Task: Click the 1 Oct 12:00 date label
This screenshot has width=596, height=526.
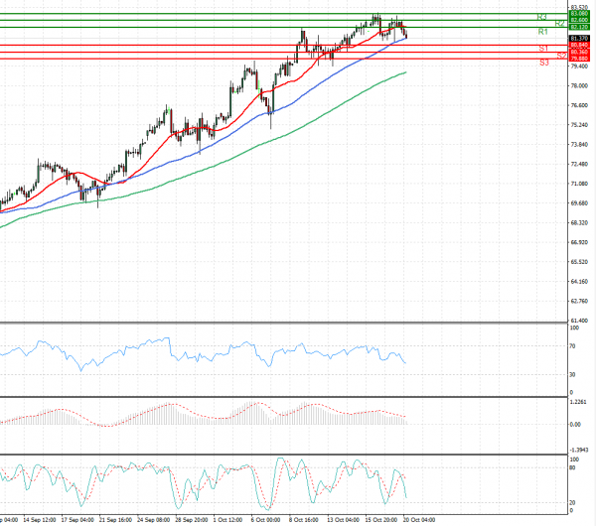Action: tap(227, 519)
